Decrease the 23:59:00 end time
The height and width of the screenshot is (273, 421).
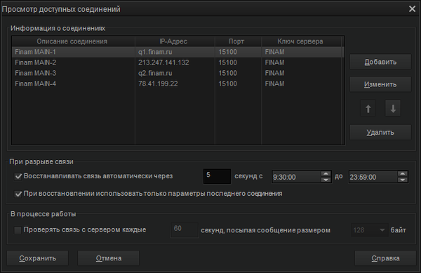(402, 180)
